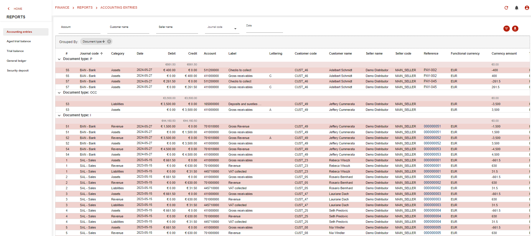
Task: Open the user account icon
Action: click(x=527, y=8)
